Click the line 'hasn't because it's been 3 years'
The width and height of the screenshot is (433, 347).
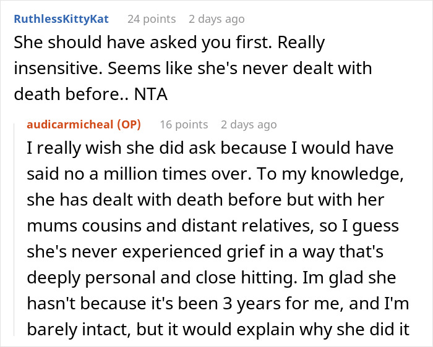(218, 304)
